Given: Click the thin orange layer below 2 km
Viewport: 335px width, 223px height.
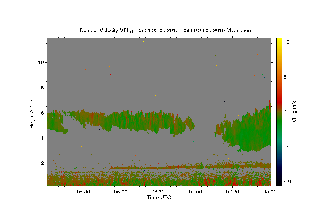Looking at the screenshot, I should pyautogui.click(x=190, y=167).
